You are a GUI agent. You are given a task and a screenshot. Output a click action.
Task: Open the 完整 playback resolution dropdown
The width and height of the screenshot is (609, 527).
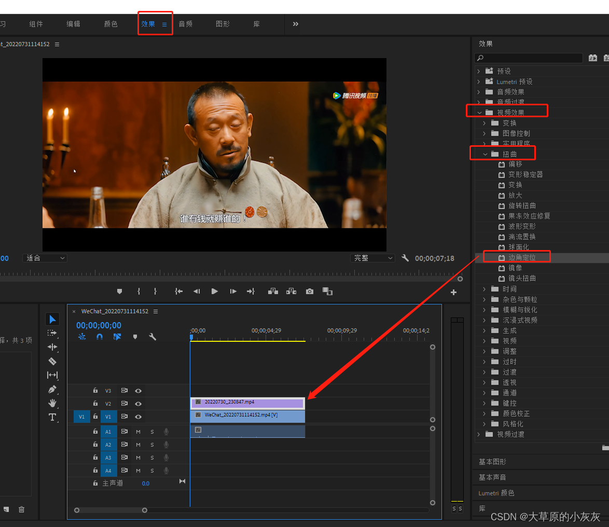pyautogui.click(x=372, y=258)
